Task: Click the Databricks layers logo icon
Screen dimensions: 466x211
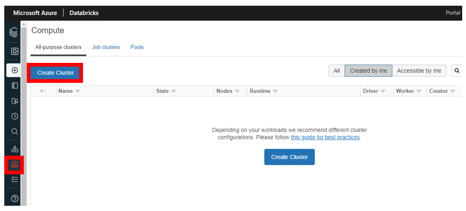Action: 14,32
